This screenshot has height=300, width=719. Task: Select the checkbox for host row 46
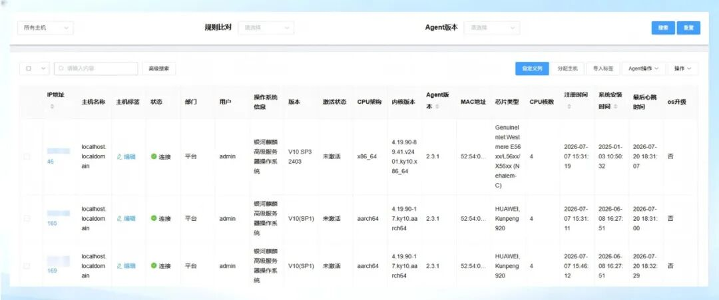point(27,156)
